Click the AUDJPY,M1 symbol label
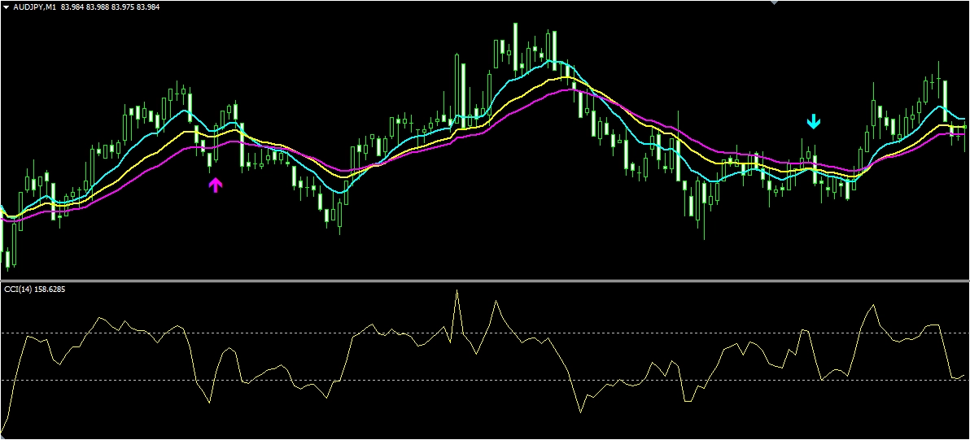 (35, 7)
